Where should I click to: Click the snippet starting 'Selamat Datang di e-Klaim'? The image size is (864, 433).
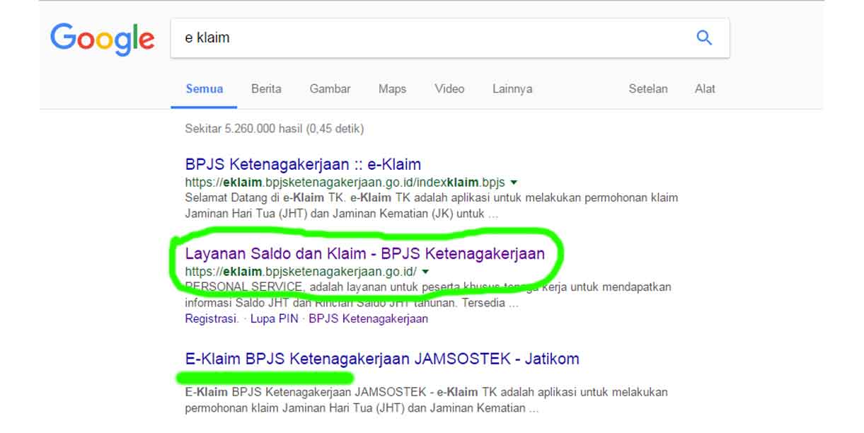tap(432, 204)
